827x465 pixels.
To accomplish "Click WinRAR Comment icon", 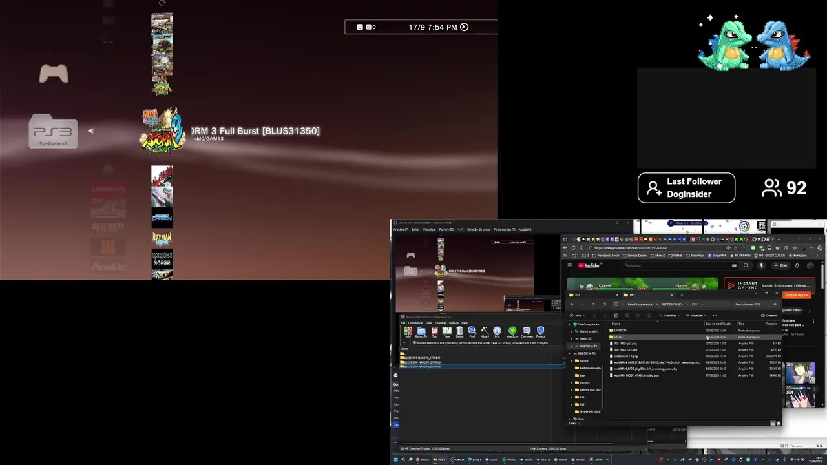I will pos(527,331).
